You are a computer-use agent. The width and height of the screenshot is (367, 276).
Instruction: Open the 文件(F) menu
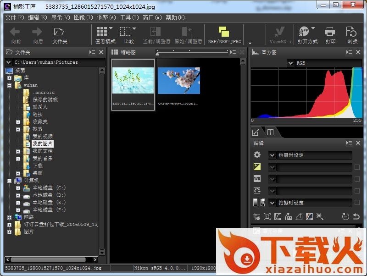[x=15, y=17]
